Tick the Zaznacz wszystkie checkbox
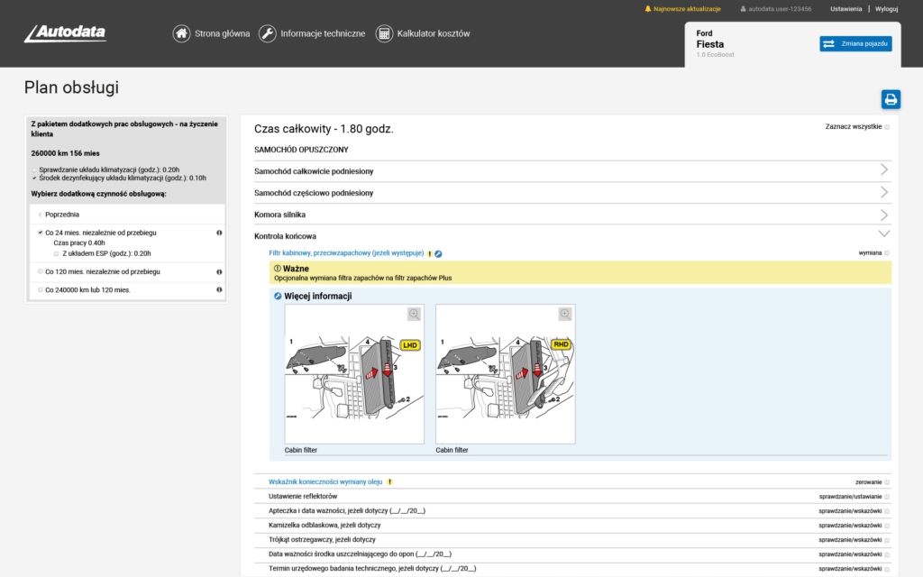 pos(887,127)
